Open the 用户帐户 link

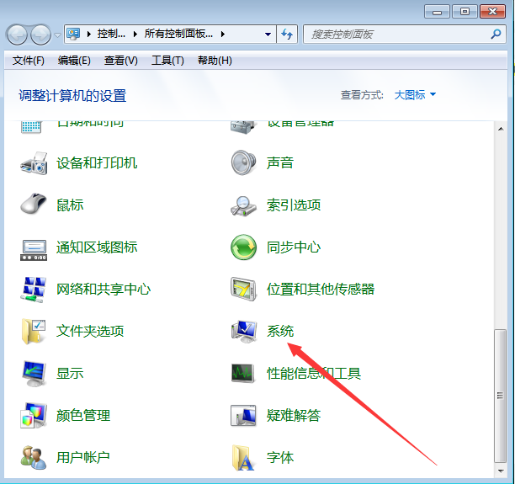tap(82, 457)
